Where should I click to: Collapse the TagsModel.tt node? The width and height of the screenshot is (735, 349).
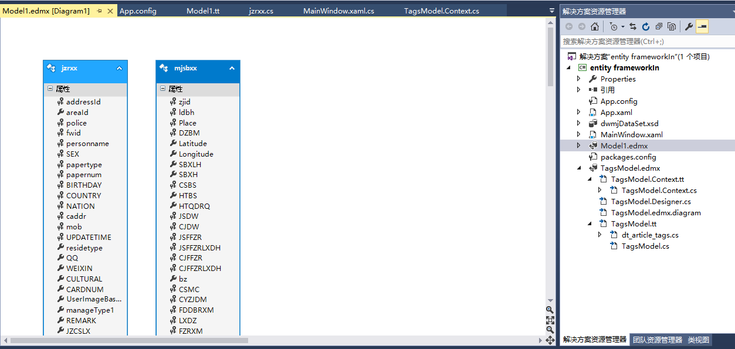pyautogui.click(x=590, y=223)
